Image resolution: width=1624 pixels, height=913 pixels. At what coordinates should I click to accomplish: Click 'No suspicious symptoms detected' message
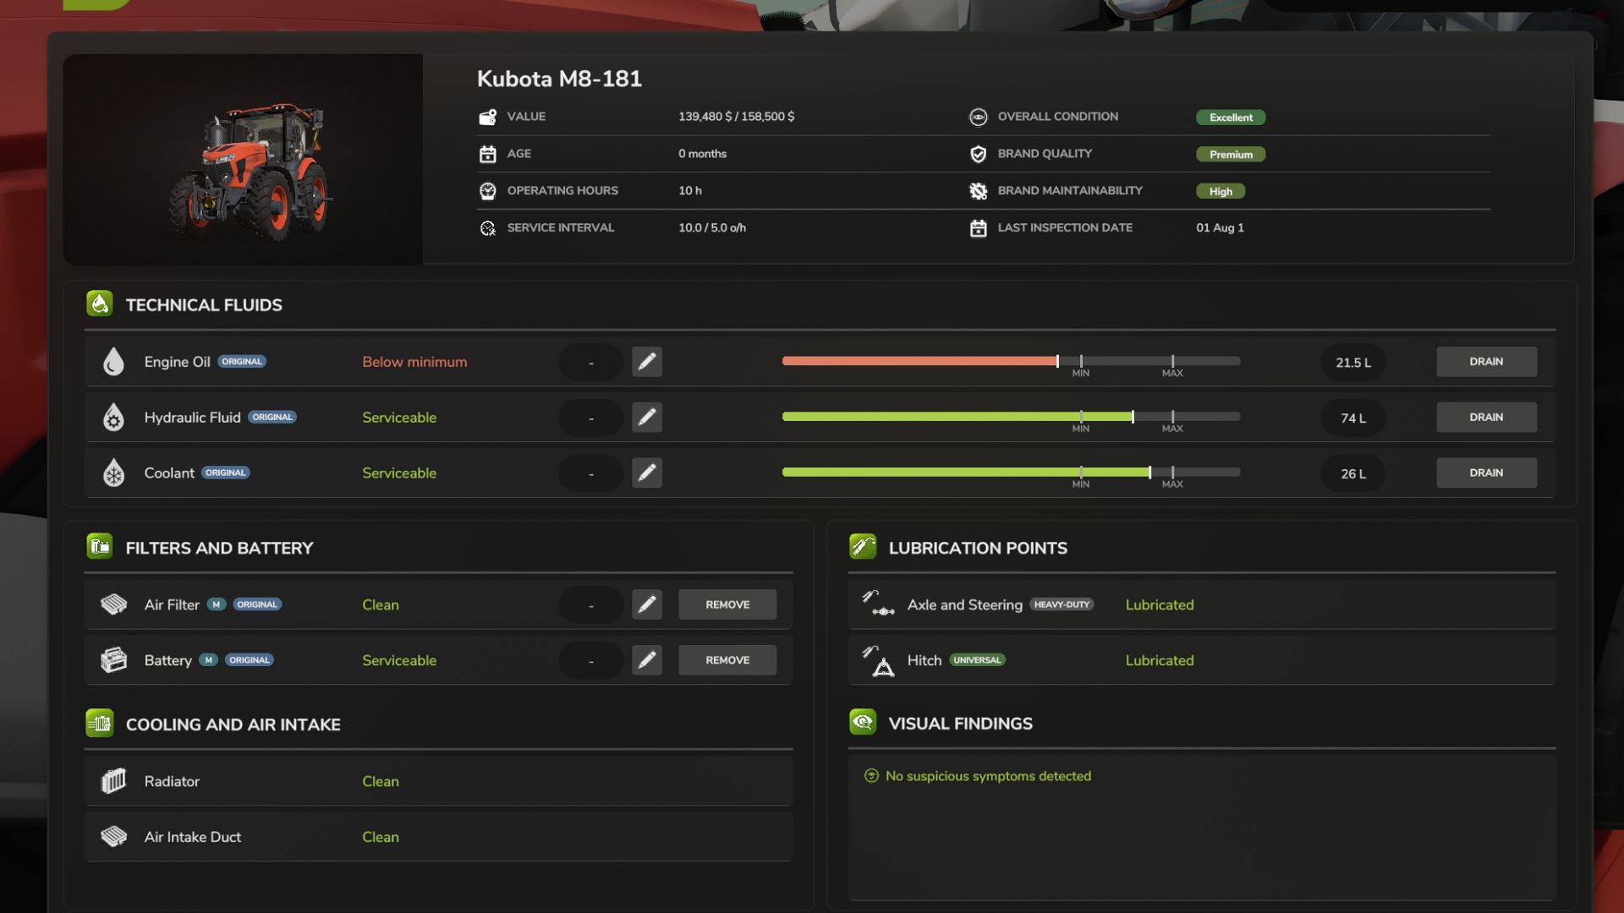pos(988,776)
